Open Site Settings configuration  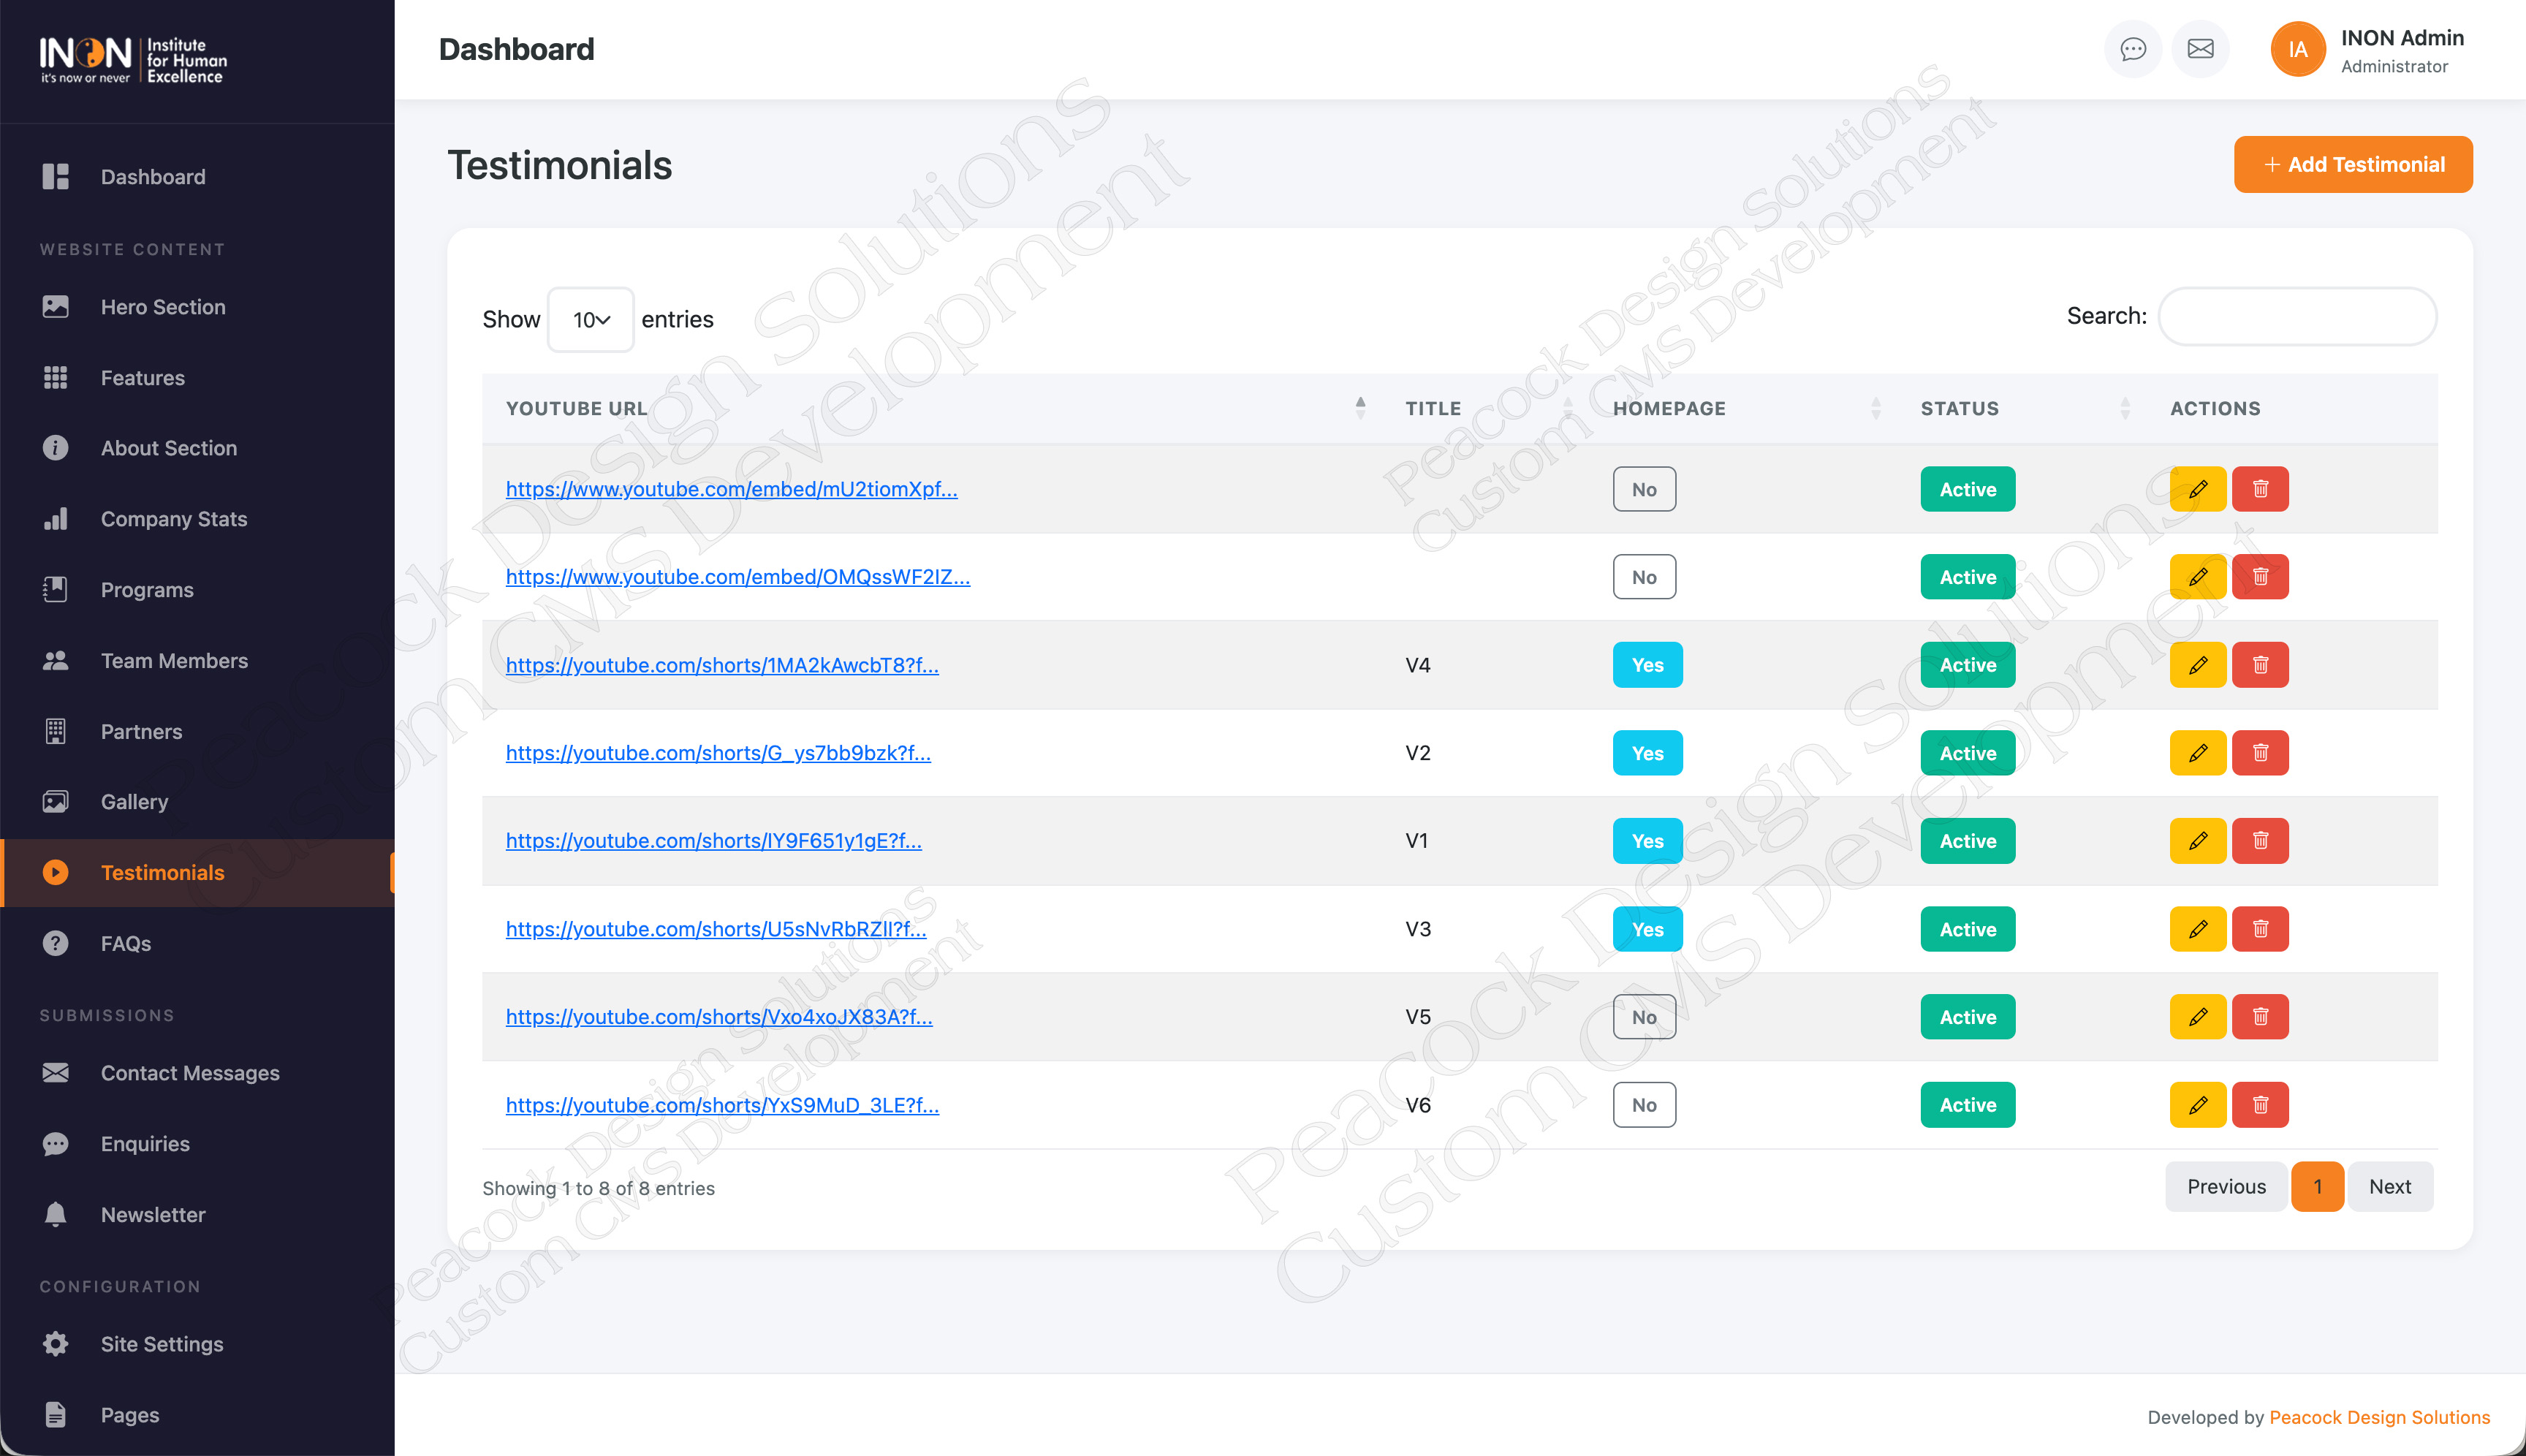coord(197,1344)
